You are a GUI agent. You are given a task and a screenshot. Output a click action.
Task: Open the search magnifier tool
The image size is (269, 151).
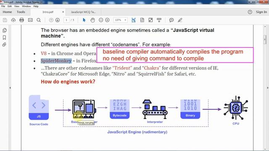(x=39, y=20)
